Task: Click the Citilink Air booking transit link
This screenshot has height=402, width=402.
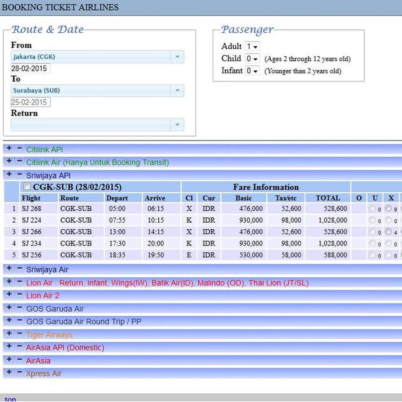Action: (97, 162)
